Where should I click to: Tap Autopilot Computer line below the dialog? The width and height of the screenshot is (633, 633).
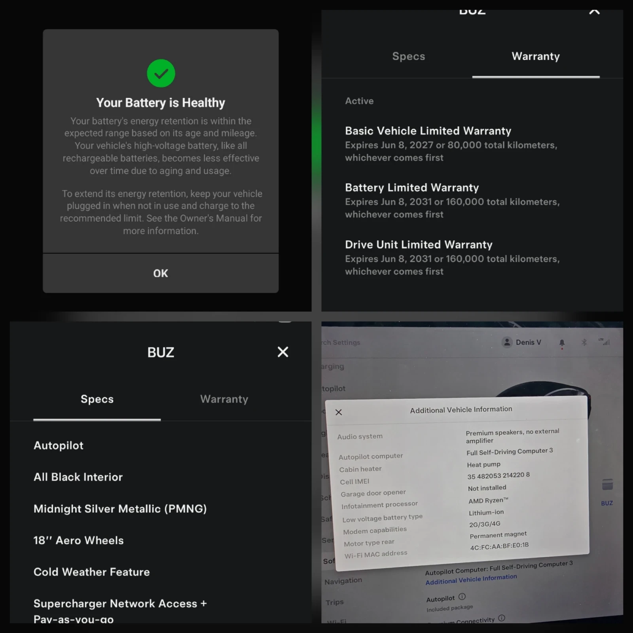(498, 568)
